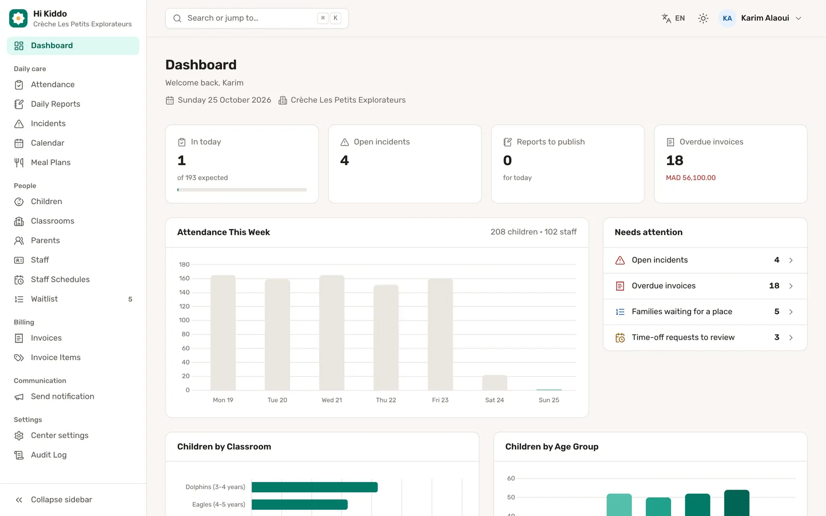Select Staff Schedules in sidebar
Image resolution: width=826 pixels, height=516 pixels.
[73, 280]
